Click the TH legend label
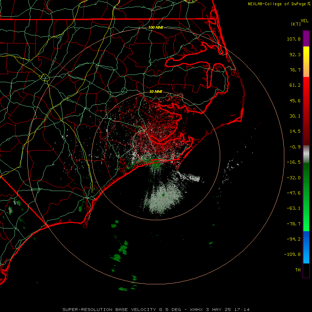Viewport: 312px width, 312px height. click(x=298, y=270)
